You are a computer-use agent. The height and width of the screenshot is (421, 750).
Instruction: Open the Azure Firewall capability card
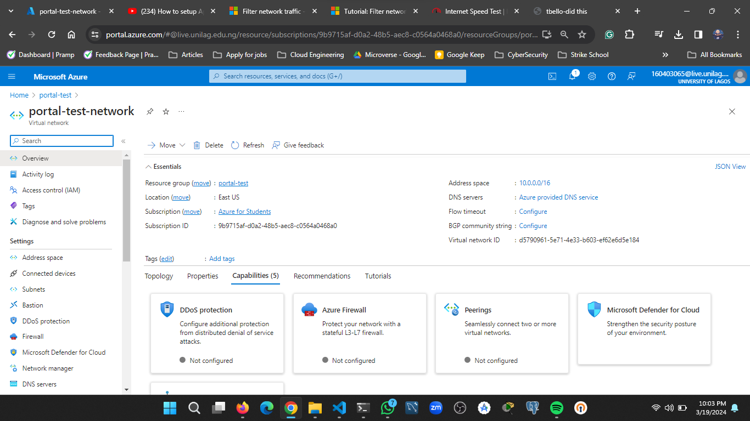tap(360, 333)
